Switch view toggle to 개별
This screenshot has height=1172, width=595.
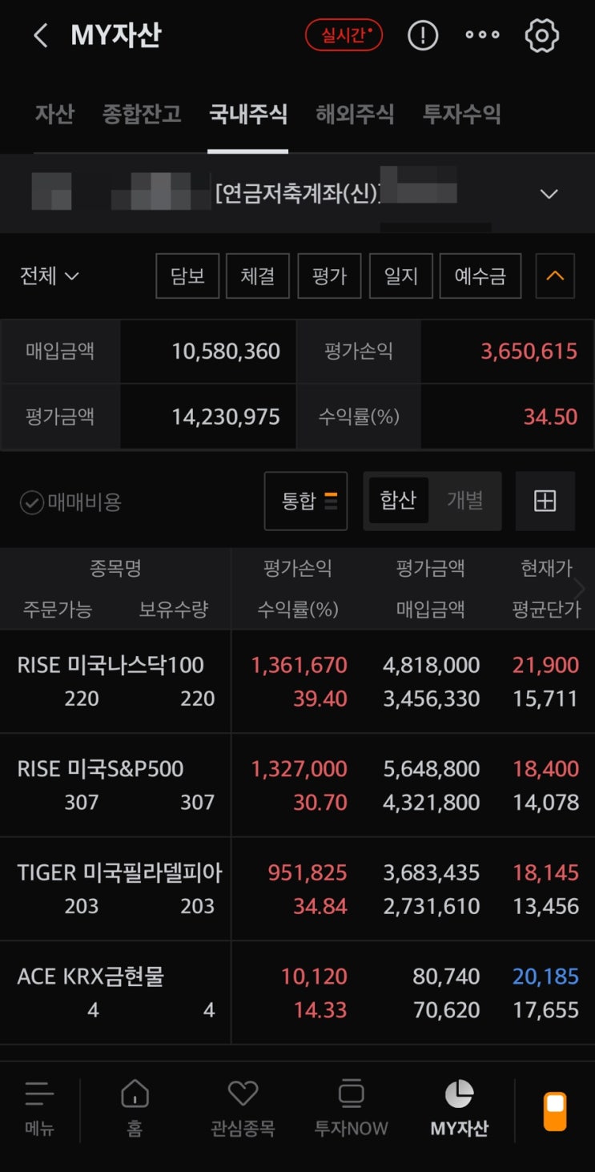point(465,501)
